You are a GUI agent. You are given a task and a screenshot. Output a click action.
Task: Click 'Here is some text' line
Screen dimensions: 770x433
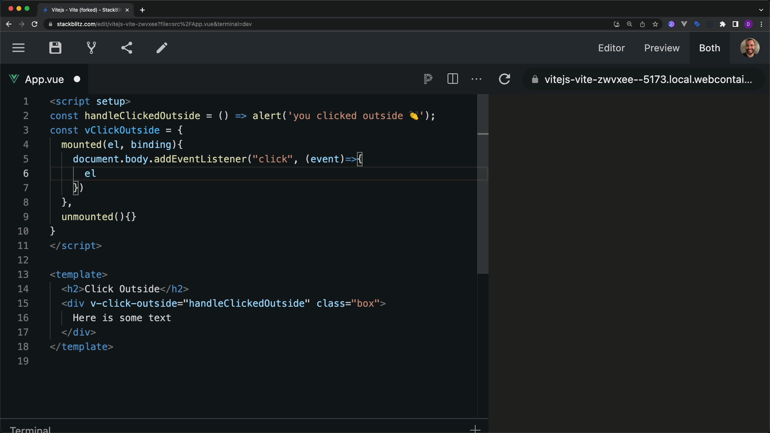[x=122, y=318]
